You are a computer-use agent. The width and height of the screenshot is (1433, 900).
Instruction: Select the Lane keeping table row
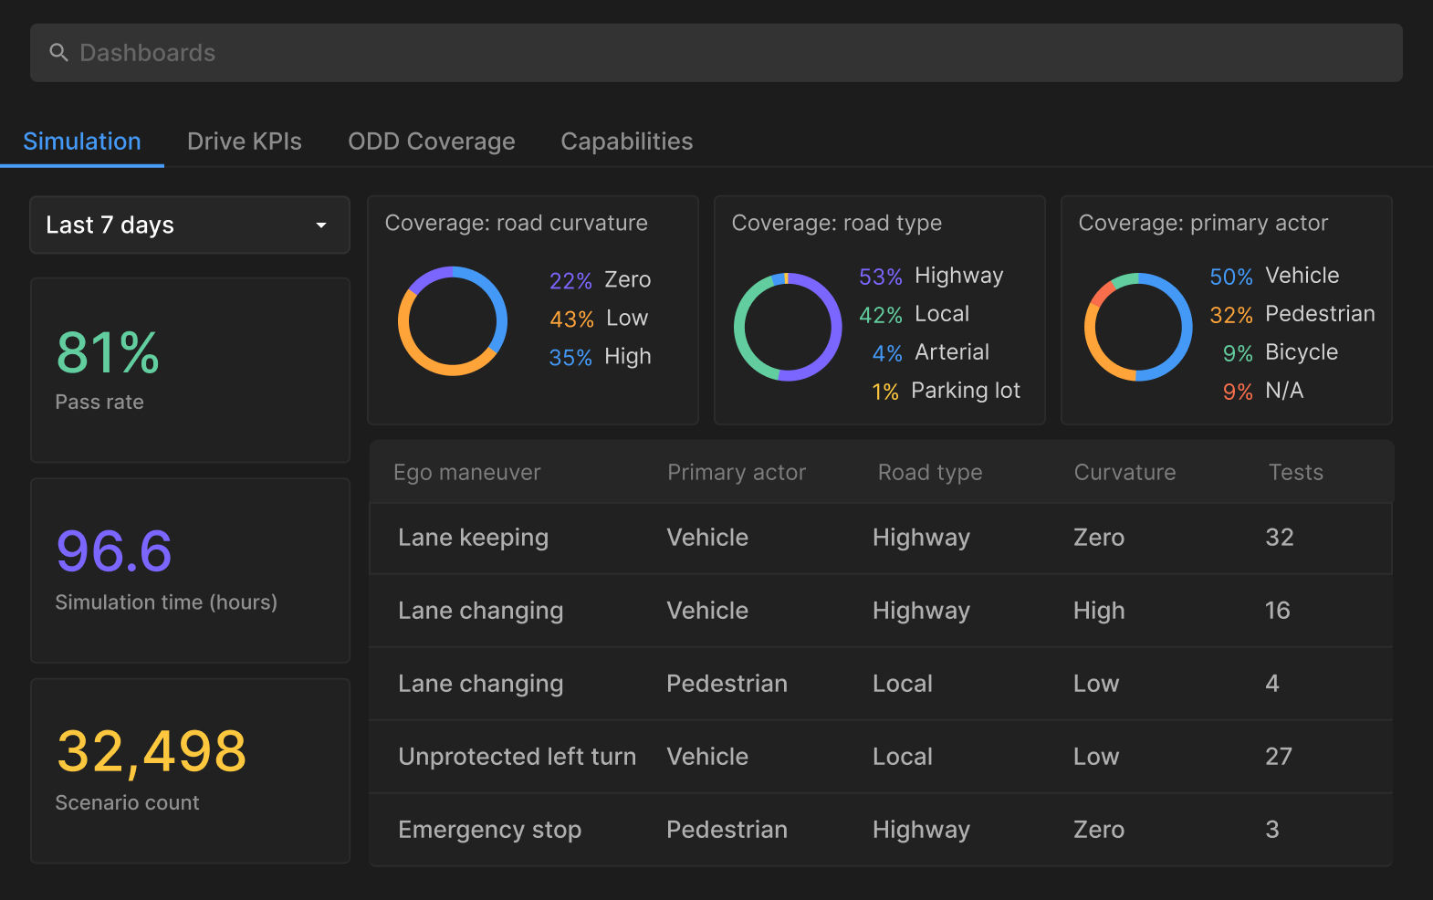[880, 538]
